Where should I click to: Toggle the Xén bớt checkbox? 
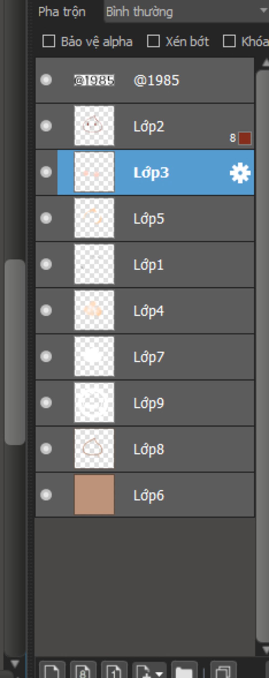(153, 41)
